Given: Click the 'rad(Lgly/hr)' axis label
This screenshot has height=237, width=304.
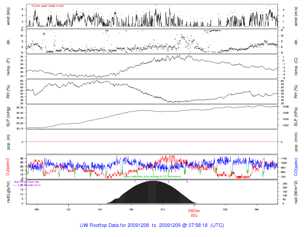Looking at the screenshot, I should tap(8, 192).
